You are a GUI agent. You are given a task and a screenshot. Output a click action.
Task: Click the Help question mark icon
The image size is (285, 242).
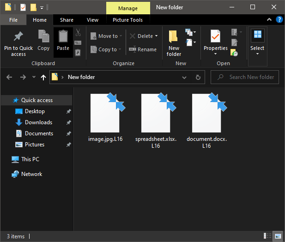click(x=279, y=19)
